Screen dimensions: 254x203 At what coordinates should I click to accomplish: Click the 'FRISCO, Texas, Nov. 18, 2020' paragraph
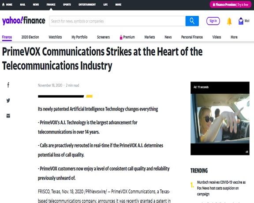(x=104, y=196)
